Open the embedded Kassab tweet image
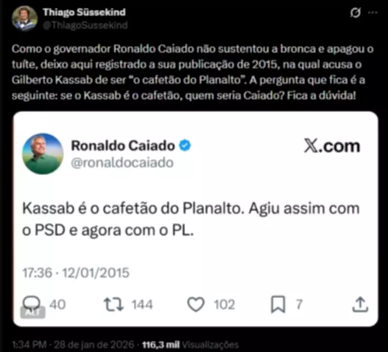The height and width of the screenshot is (352, 388). (195, 219)
